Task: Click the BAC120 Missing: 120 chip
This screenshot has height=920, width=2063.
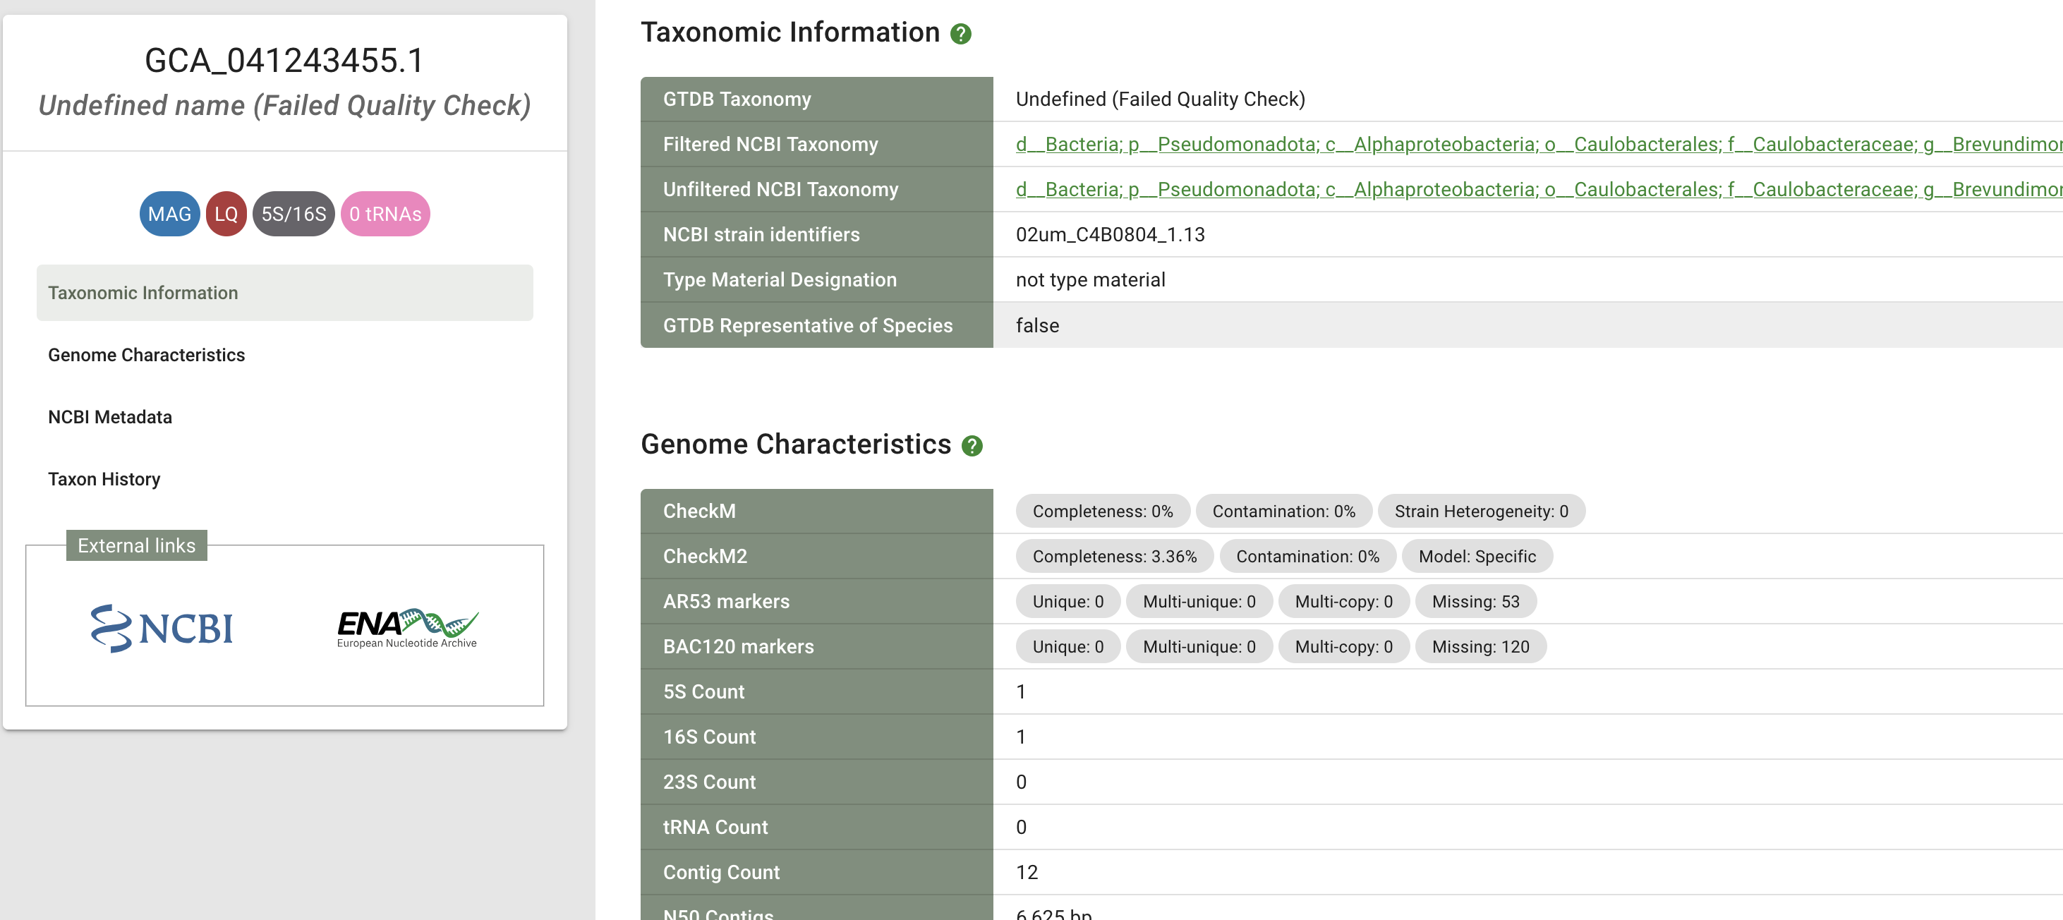Action: click(x=1480, y=646)
